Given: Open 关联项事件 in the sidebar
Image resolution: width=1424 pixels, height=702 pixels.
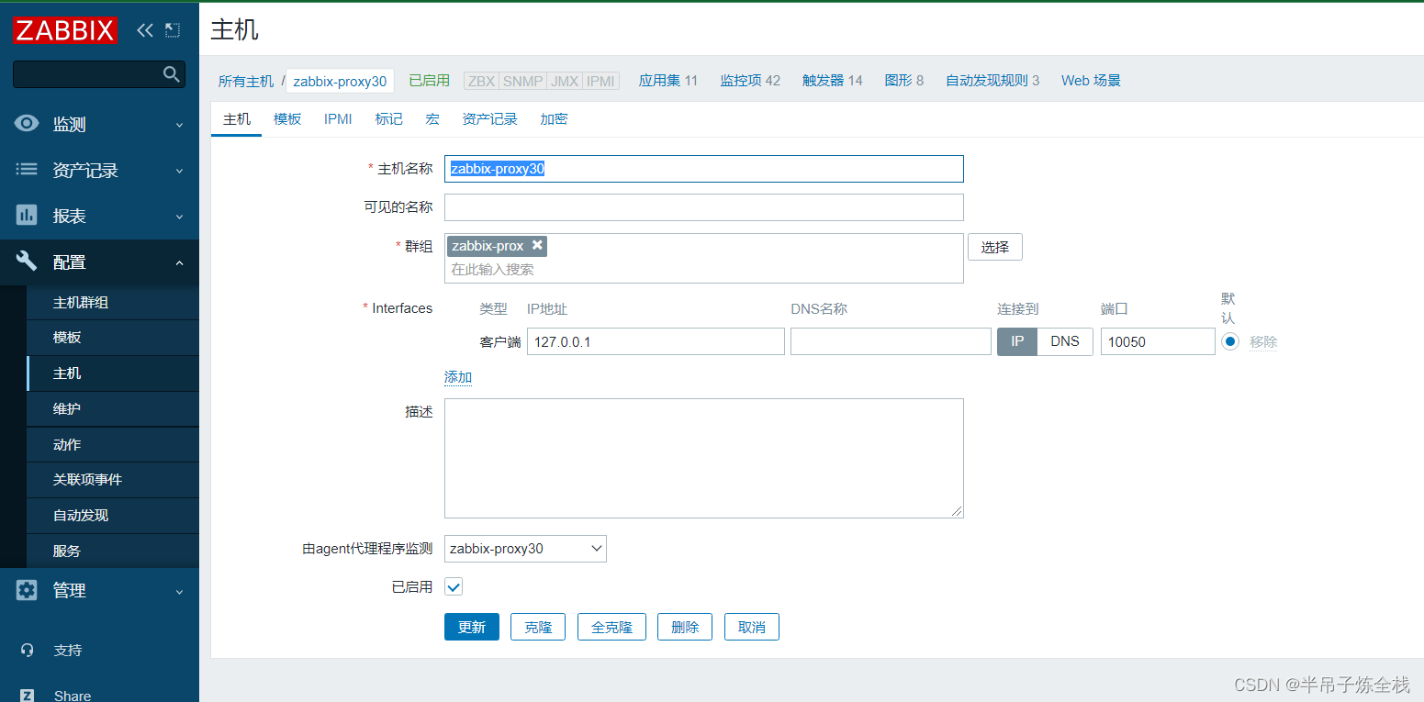Looking at the screenshot, I should pyautogui.click(x=113, y=480).
